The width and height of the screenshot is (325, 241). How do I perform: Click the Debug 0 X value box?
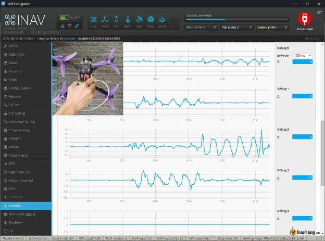tap(303, 62)
